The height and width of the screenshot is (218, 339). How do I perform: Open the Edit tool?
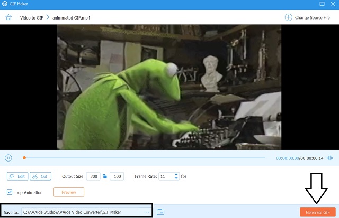click(17, 176)
